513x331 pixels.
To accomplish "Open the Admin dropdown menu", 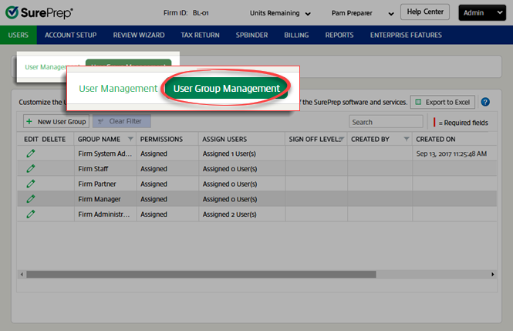I will pyautogui.click(x=482, y=13).
